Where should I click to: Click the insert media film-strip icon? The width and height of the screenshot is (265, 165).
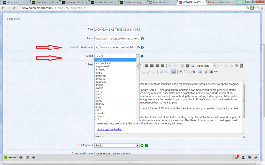242,66
